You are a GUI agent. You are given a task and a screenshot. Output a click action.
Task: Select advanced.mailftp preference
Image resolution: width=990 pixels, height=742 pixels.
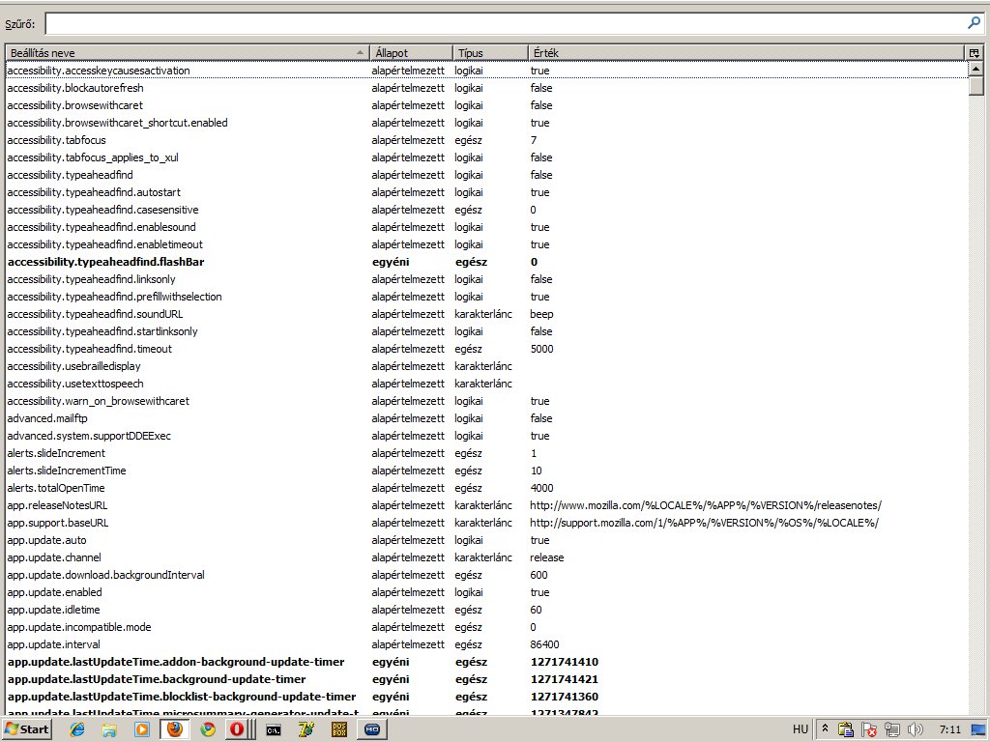pyautogui.click(x=486, y=418)
